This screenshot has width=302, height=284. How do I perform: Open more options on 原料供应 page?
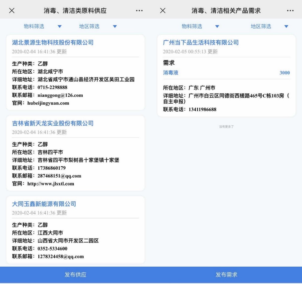[139, 10]
